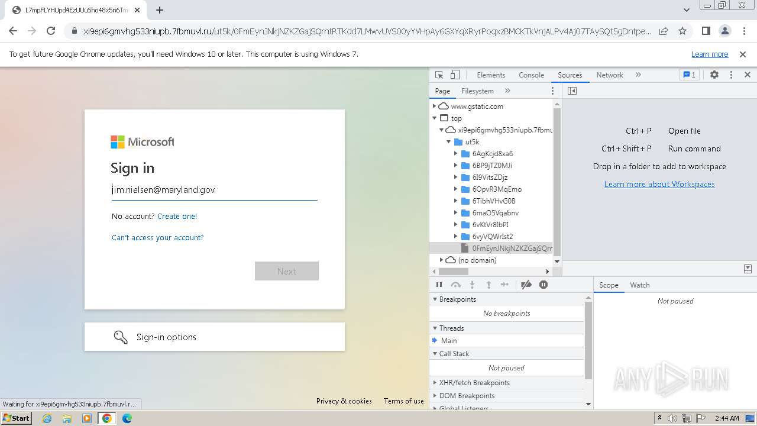Click the step into icon
Image resolution: width=757 pixels, height=426 pixels.
[x=472, y=285]
